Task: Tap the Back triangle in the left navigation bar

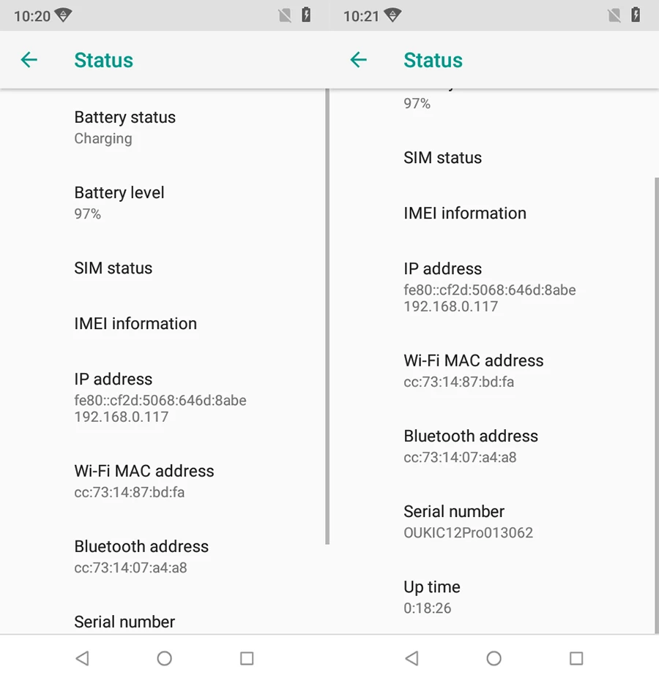Action: click(x=82, y=658)
